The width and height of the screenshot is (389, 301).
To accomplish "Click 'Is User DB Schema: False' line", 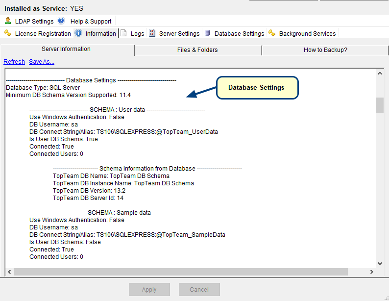I will pos(65,242).
